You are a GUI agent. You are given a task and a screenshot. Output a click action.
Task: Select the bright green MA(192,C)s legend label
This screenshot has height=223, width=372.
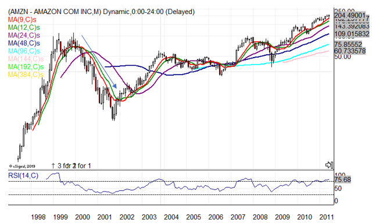tap(26, 66)
